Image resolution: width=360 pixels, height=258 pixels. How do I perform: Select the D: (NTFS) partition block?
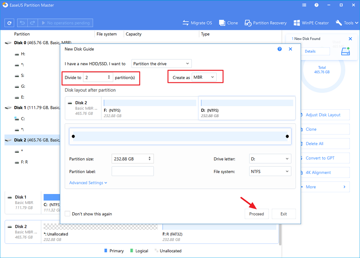247,108
